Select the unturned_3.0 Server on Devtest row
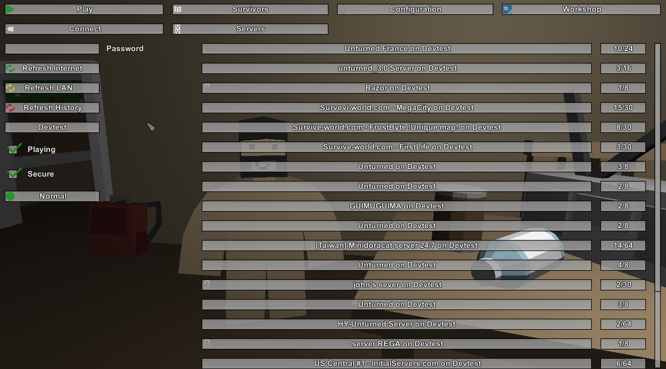This screenshot has height=369, width=666. [397, 68]
